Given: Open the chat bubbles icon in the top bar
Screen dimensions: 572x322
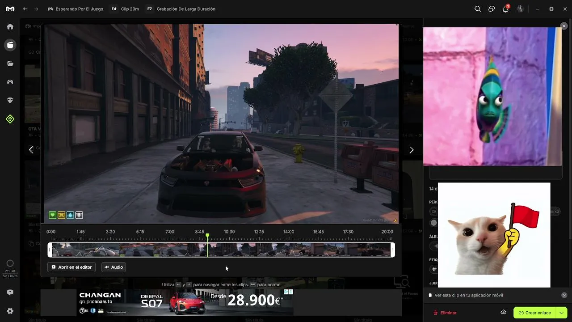Looking at the screenshot, I should pos(492,9).
